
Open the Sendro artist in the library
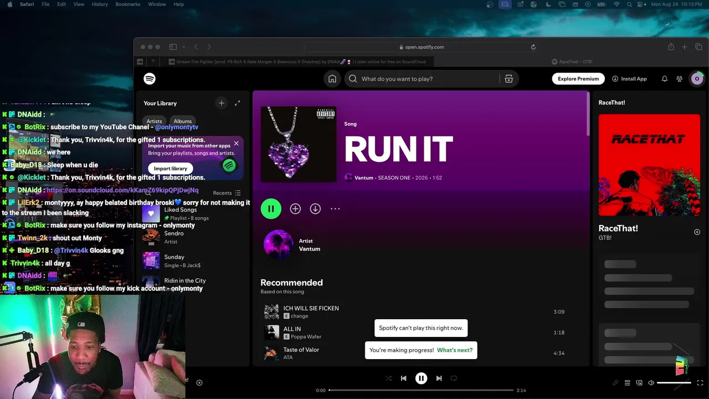192,237
